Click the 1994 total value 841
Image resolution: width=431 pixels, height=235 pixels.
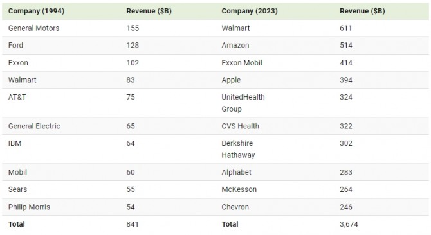tap(133, 224)
